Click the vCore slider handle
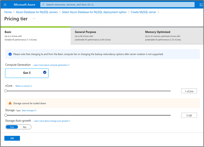This screenshot has height=147, width=204. pos(6,91)
